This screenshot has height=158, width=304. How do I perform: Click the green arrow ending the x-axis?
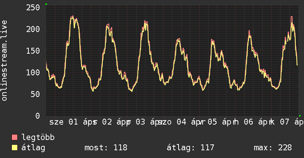[x=300, y=116]
